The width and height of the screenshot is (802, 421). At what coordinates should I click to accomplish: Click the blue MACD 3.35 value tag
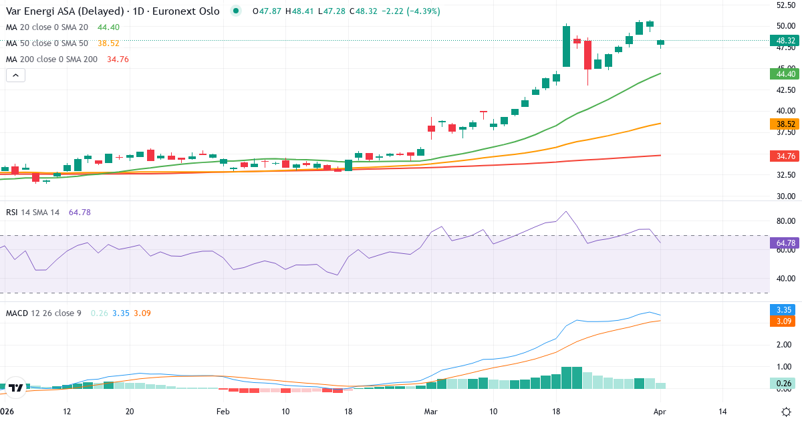click(x=783, y=310)
